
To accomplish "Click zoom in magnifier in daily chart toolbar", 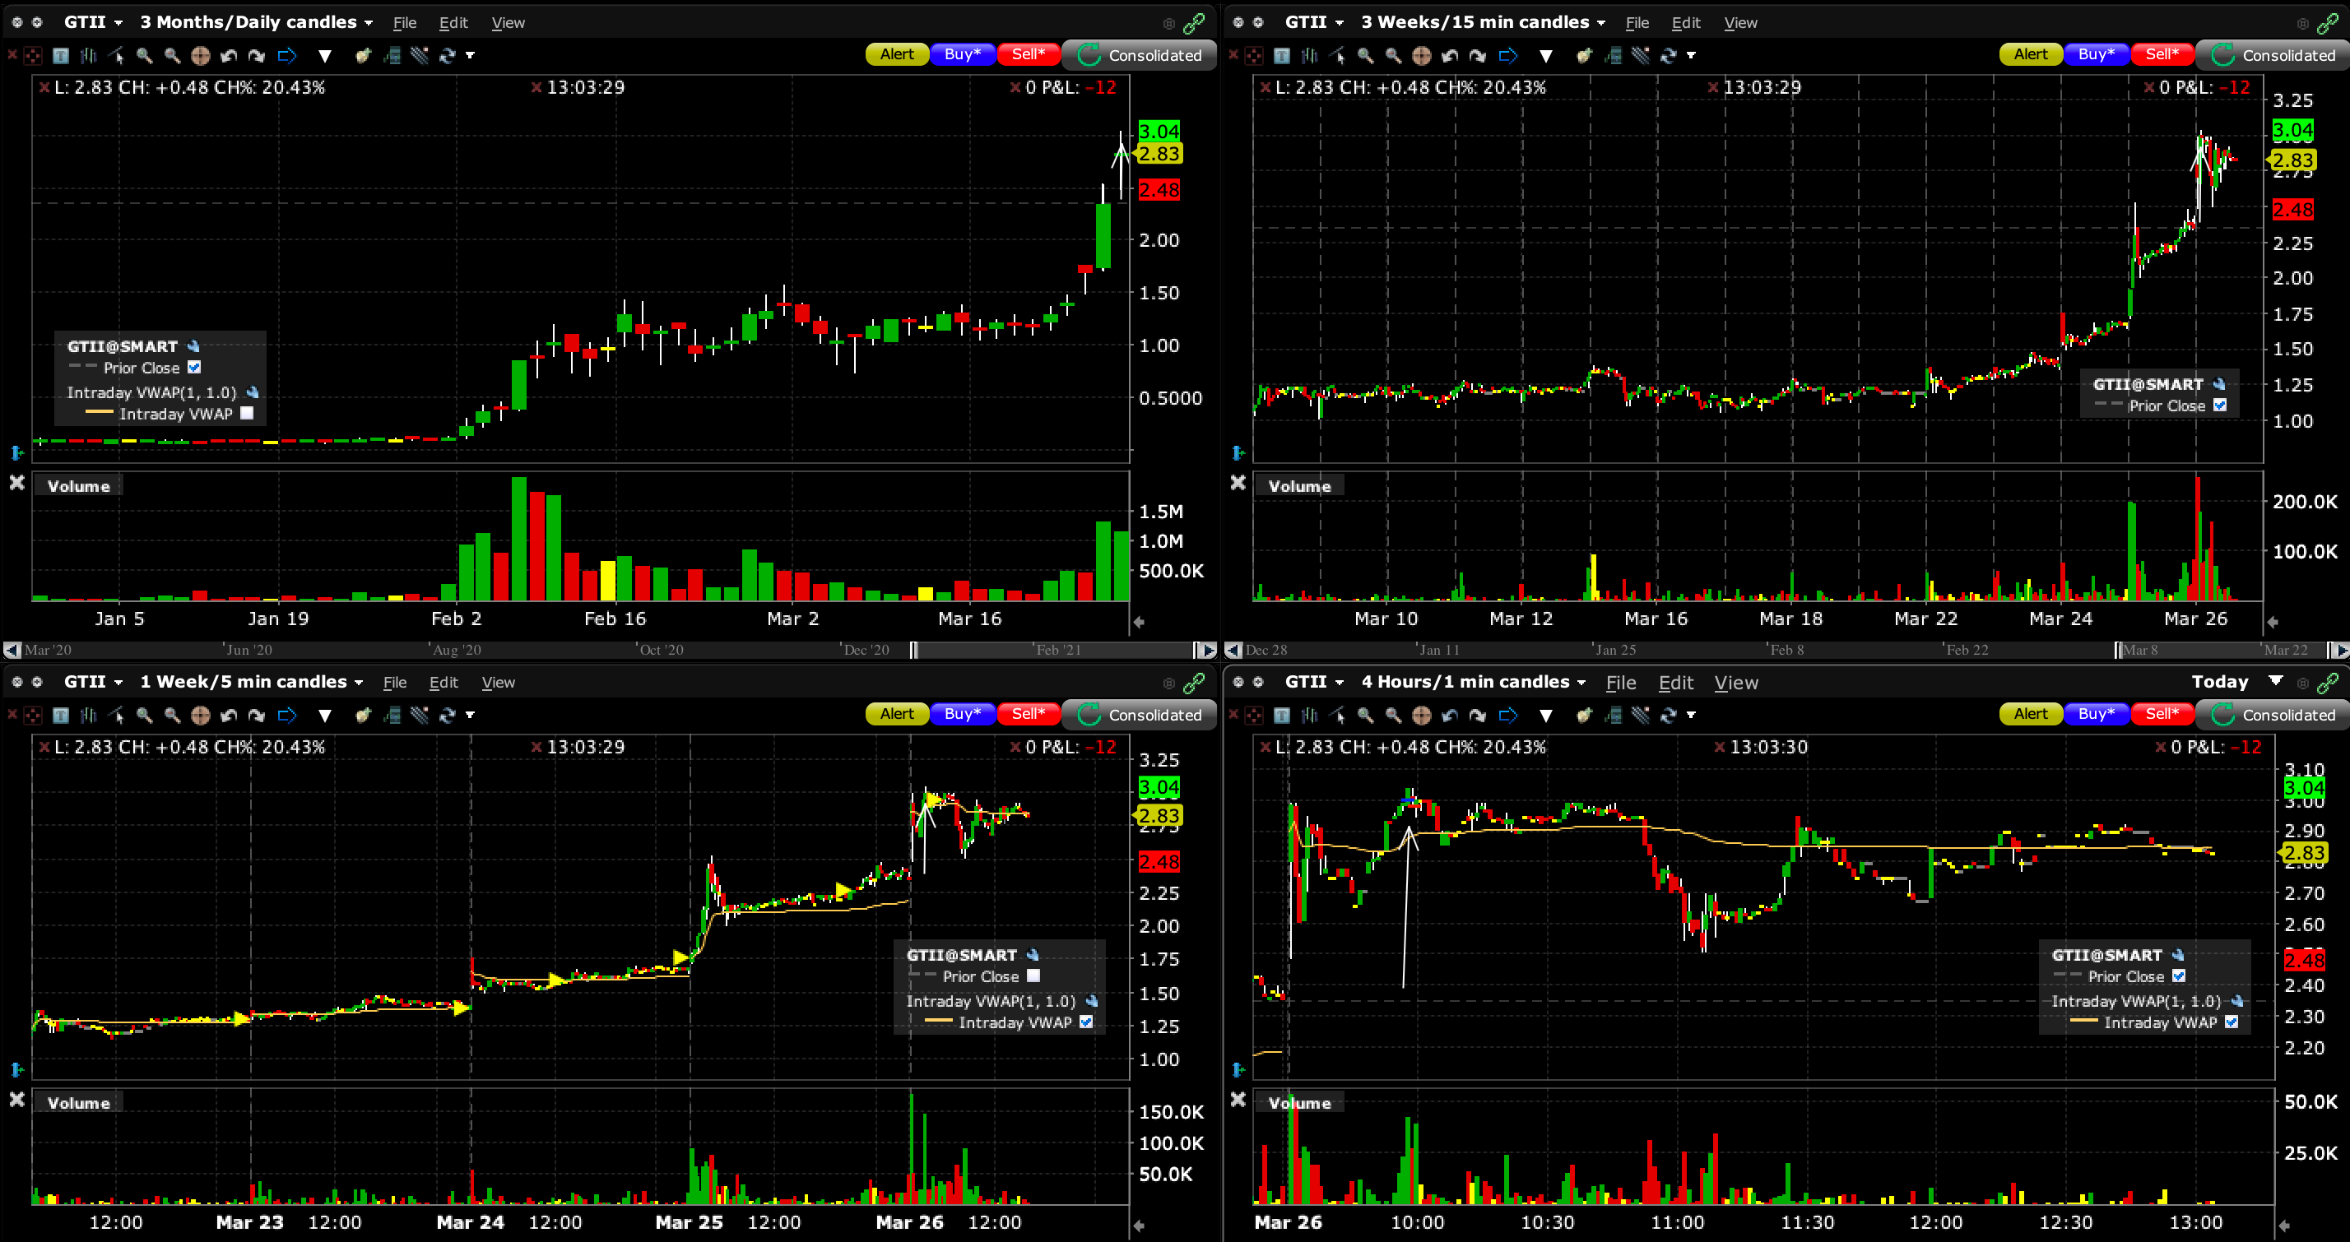I will click(144, 56).
